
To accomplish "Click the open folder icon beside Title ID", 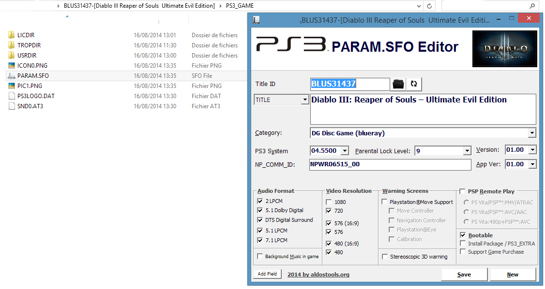I will click(398, 84).
